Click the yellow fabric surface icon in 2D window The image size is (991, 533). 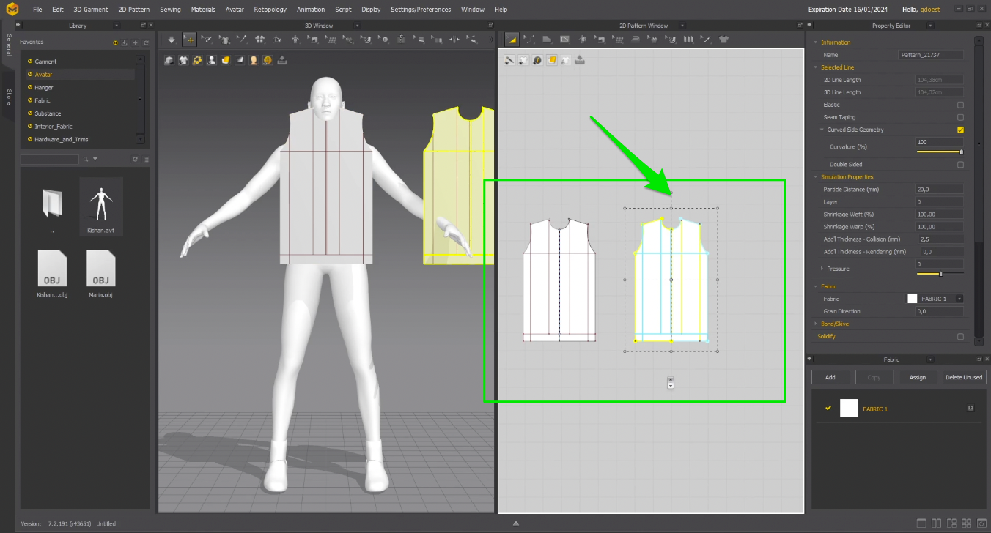point(551,60)
